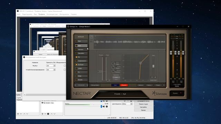This screenshot has height=124, width=221.
Task: Remove scene with minus icon
Action: point(21,114)
